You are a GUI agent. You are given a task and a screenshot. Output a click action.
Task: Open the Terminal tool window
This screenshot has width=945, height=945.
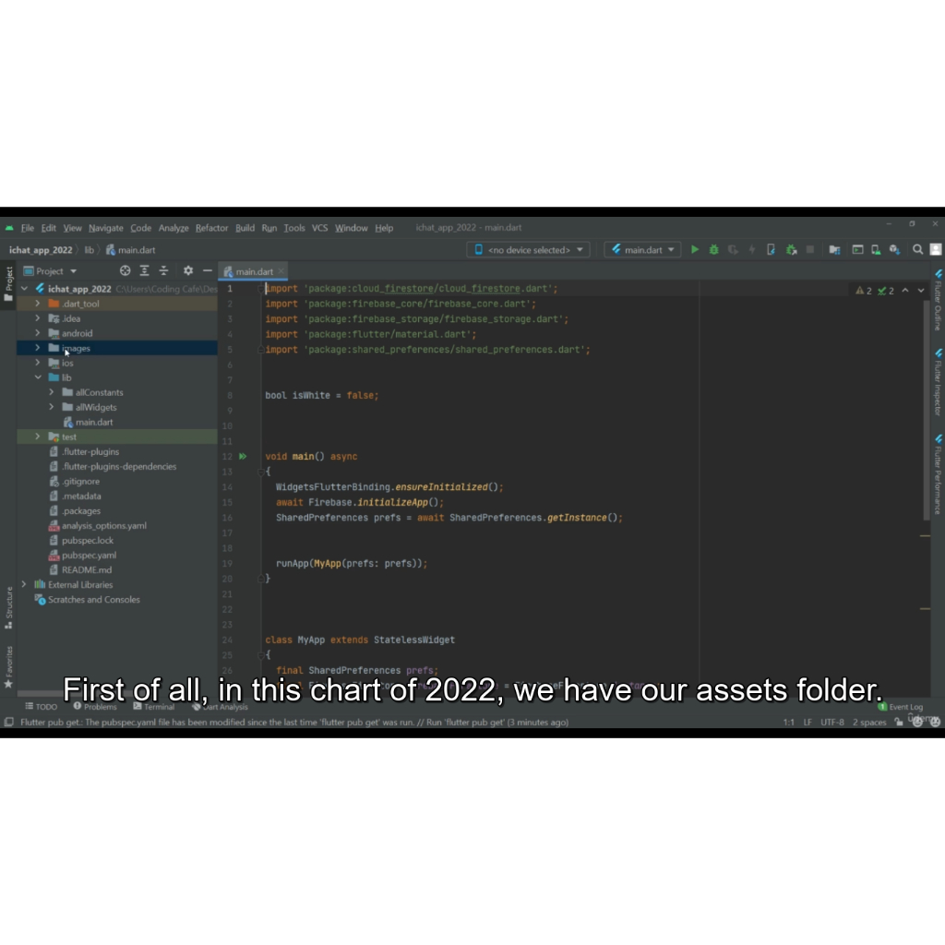point(154,706)
